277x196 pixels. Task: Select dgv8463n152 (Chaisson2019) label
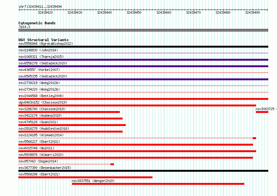pyautogui.click(x=43, y=102)
